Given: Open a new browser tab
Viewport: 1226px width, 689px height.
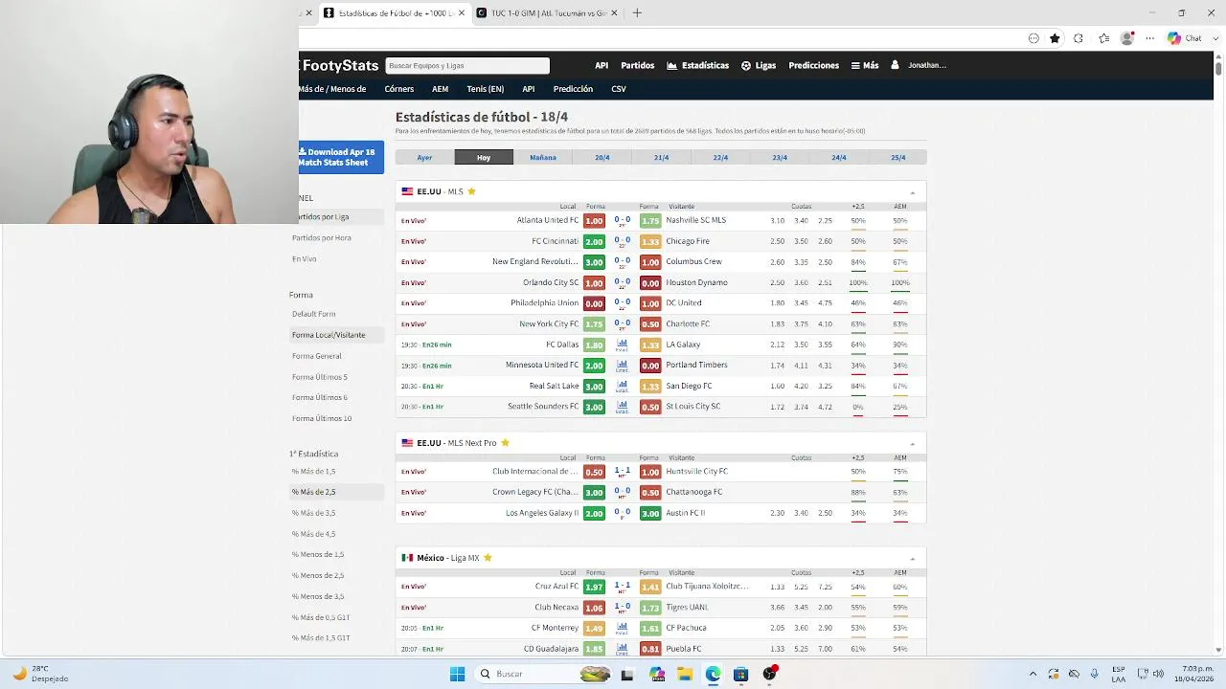Looking at the screenshot, I should tap(637, 13).
